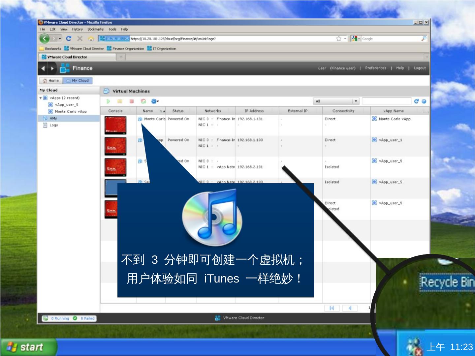
Task: Power on the VM with the green Start icon
Action: [x=108, y=102]
